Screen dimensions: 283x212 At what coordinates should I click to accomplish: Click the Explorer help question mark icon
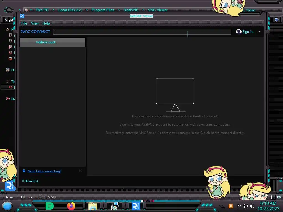click(x=276, y=20)
